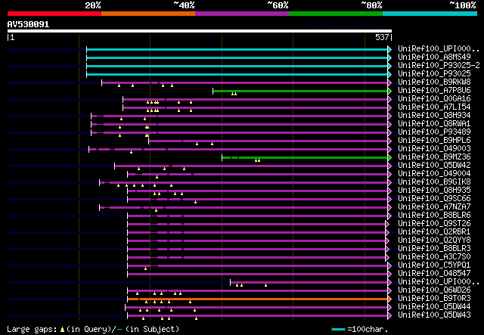Click the cyan ~100% identity legend segment
Screen dimensions: 484x335
(430, 14)
